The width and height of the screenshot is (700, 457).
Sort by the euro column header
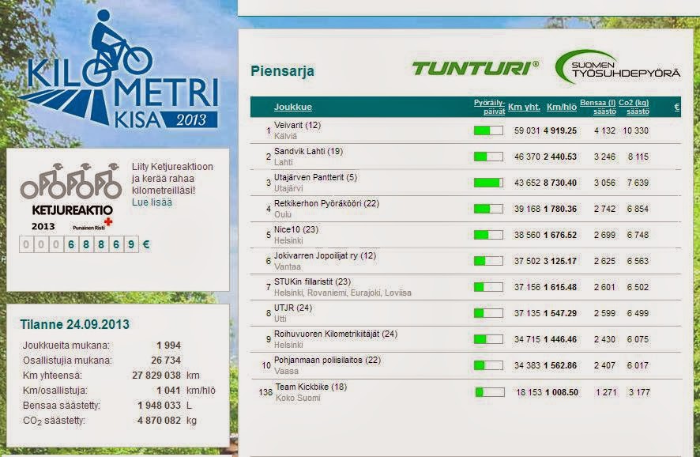677,108
